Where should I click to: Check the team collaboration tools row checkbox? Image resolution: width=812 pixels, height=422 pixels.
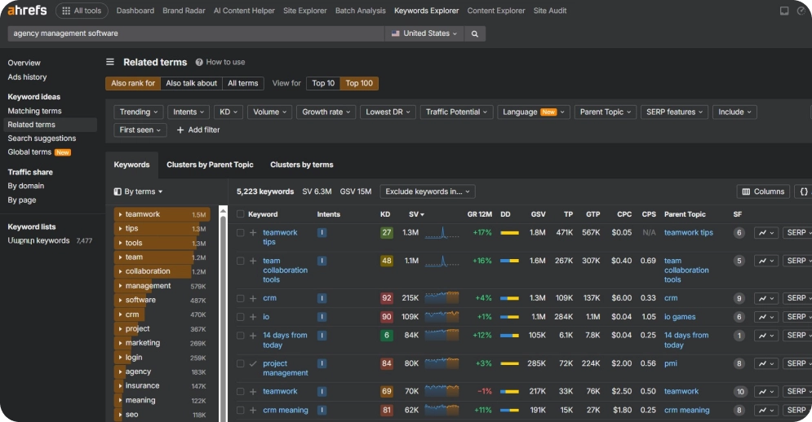tap(240, 261)
